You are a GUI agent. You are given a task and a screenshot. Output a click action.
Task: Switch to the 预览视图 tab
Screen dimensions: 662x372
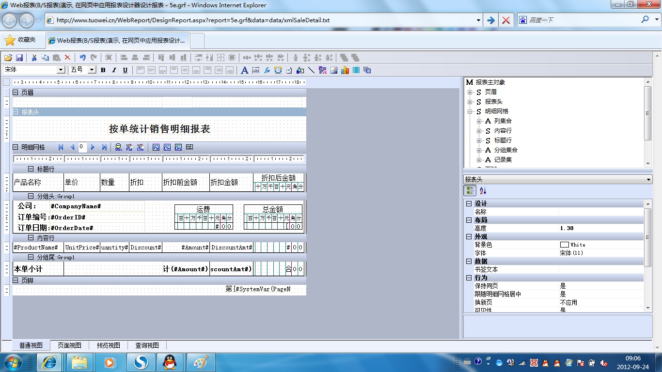(x=108, y=345)
